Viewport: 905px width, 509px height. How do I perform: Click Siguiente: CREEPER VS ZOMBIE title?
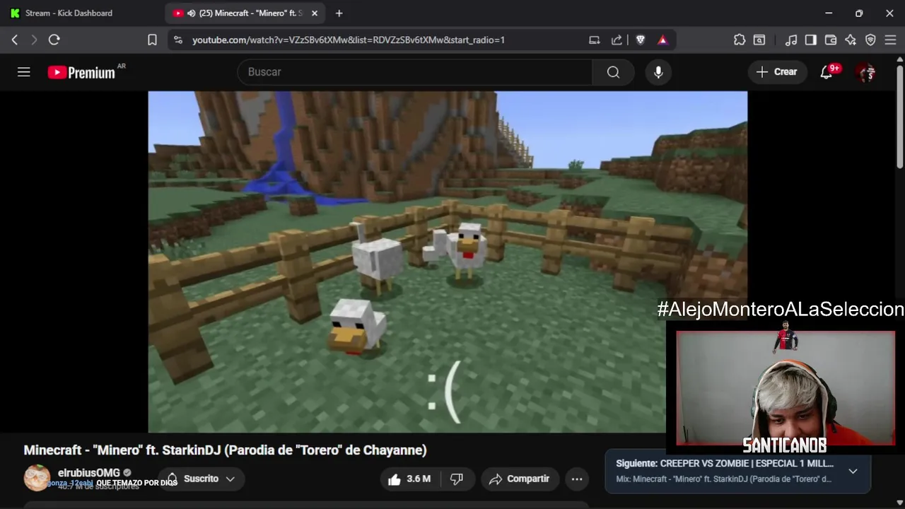click(725, 464)
